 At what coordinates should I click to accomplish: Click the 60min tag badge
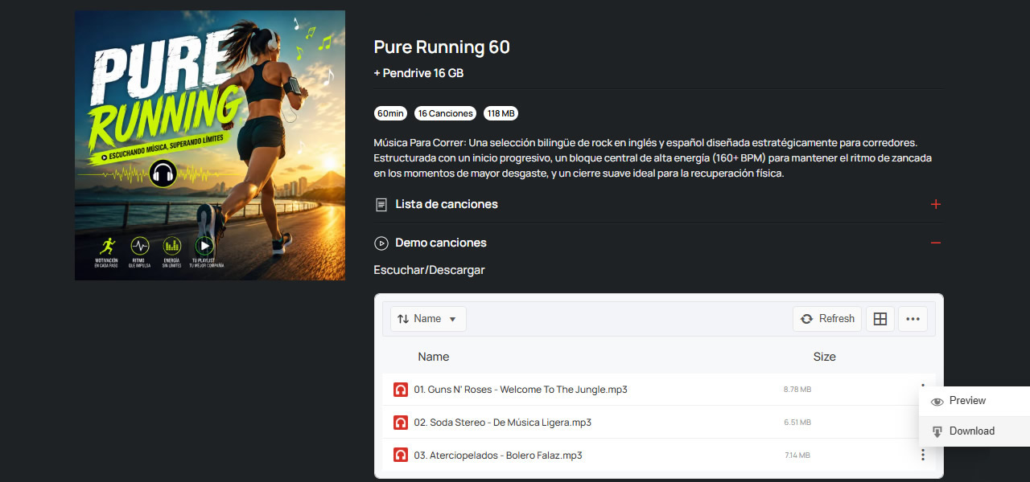(x=390, y=113)
